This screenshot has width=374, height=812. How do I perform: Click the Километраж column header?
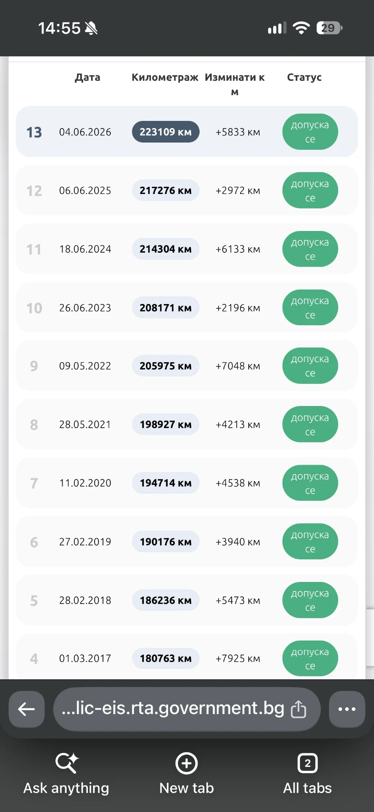point(165,77)
